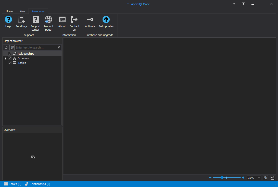Click the Overview panel title
This screenshot has width=278, height=187.
[10, 130]
